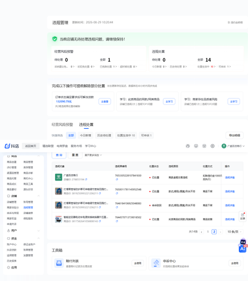The image size is (248, 281).
Task: Copy violation number starting with 76445
Action: [x=117, y=221]
